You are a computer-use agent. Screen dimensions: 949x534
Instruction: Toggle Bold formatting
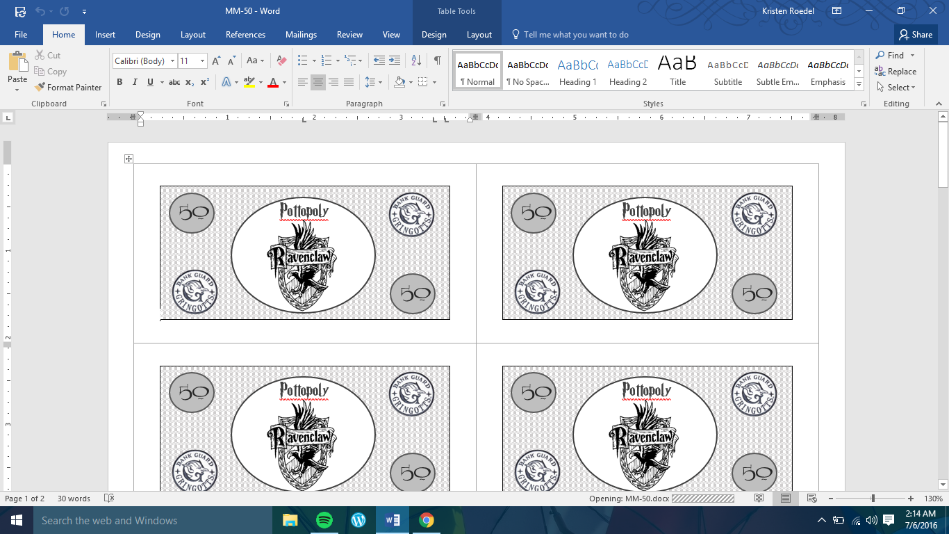[x=119, y=82]
